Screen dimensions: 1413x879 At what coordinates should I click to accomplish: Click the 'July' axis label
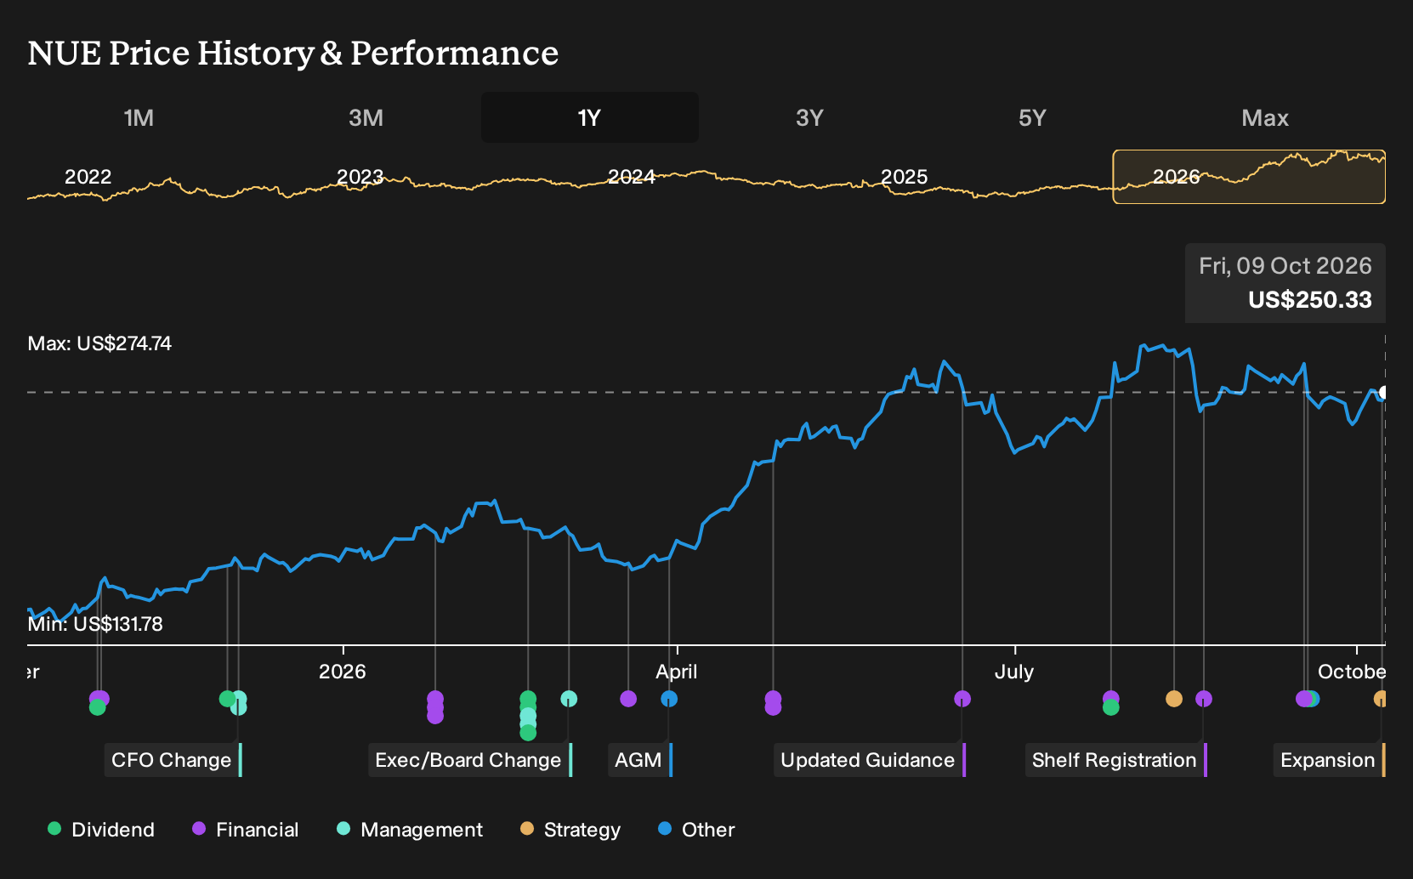pos(1014,672)
